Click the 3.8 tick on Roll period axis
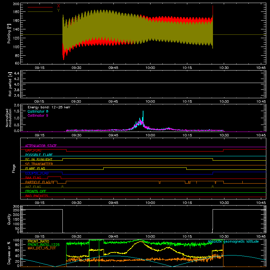 pyautogui.click(x=17, y=90)
